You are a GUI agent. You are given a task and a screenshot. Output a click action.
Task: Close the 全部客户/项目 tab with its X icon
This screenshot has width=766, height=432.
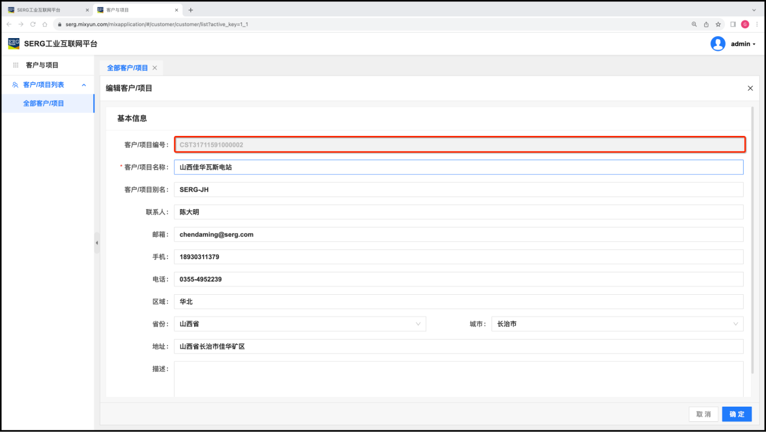pos(155,68)
